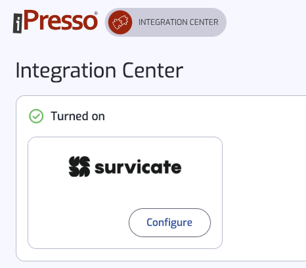Click the registered trademark symbol beside Presso
This screenshot has height=268, width=306.
96,13
